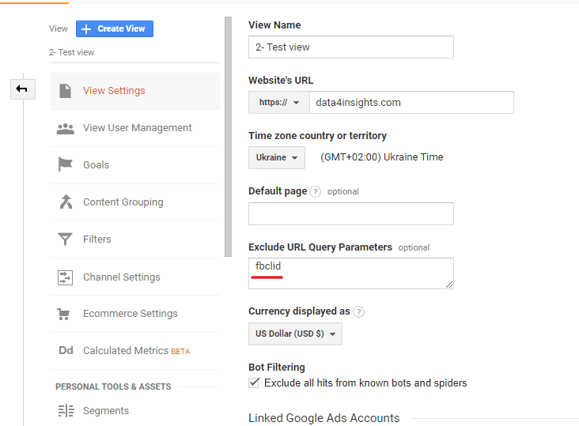Screen dimensions: 579x426
Task: Click the Content Grouping icon
Action: click(66, 202)
